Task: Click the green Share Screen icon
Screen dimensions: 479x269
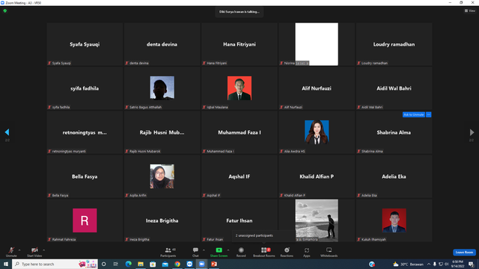Action: click(x=219, y=250)
